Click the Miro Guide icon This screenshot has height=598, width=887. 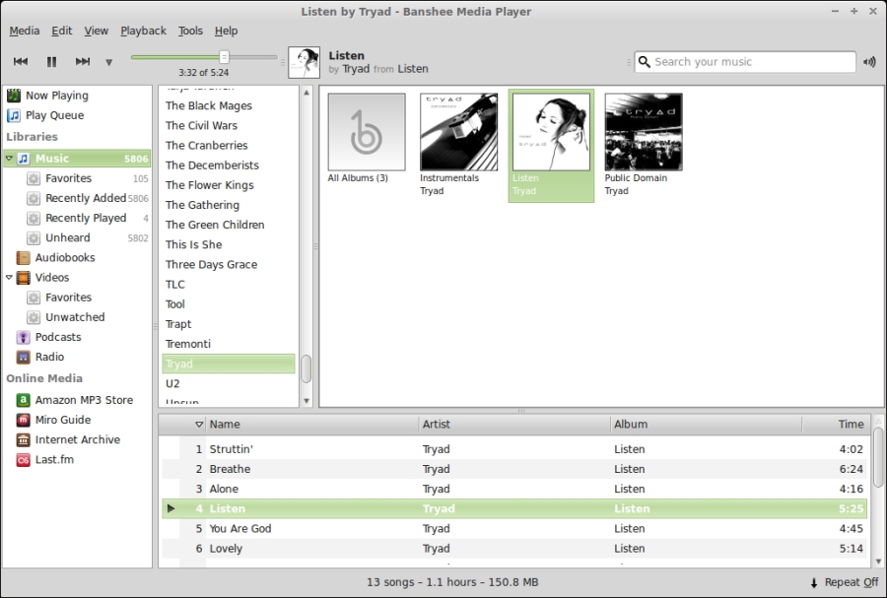click(24, 420)
